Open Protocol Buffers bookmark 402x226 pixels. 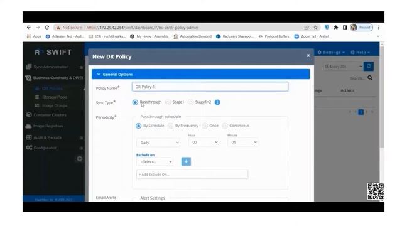(x=274, y=36)
